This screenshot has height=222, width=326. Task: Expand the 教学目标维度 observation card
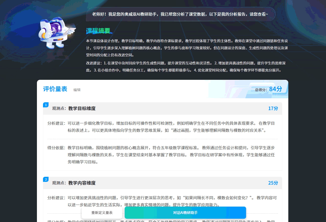[162, 108]
